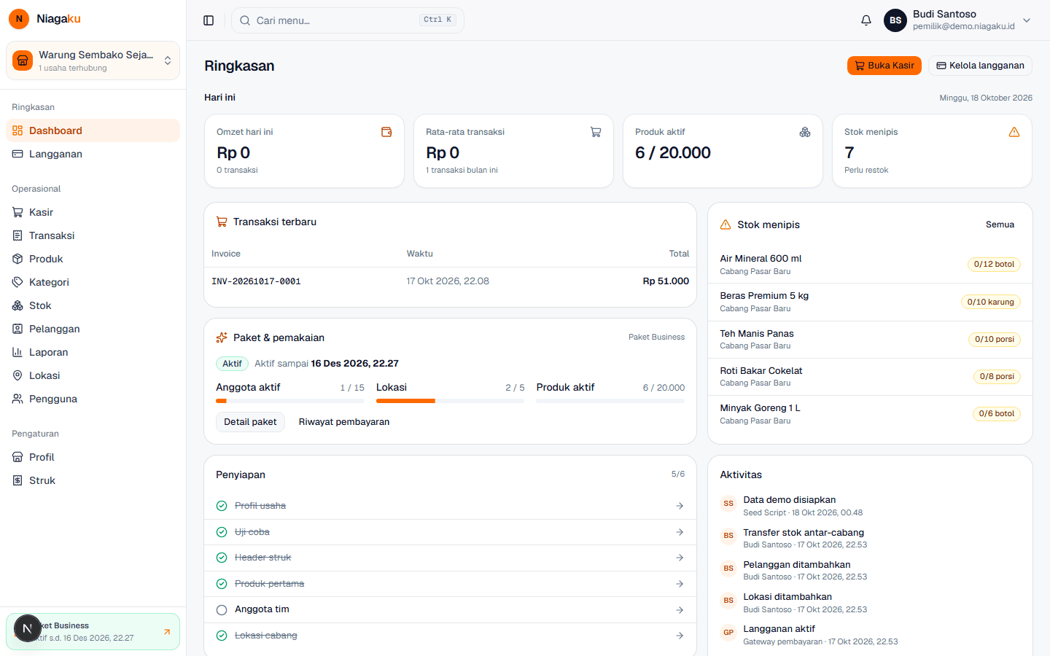Open arrow for Header struk step
1050x656 pixels.
(680, 558)
